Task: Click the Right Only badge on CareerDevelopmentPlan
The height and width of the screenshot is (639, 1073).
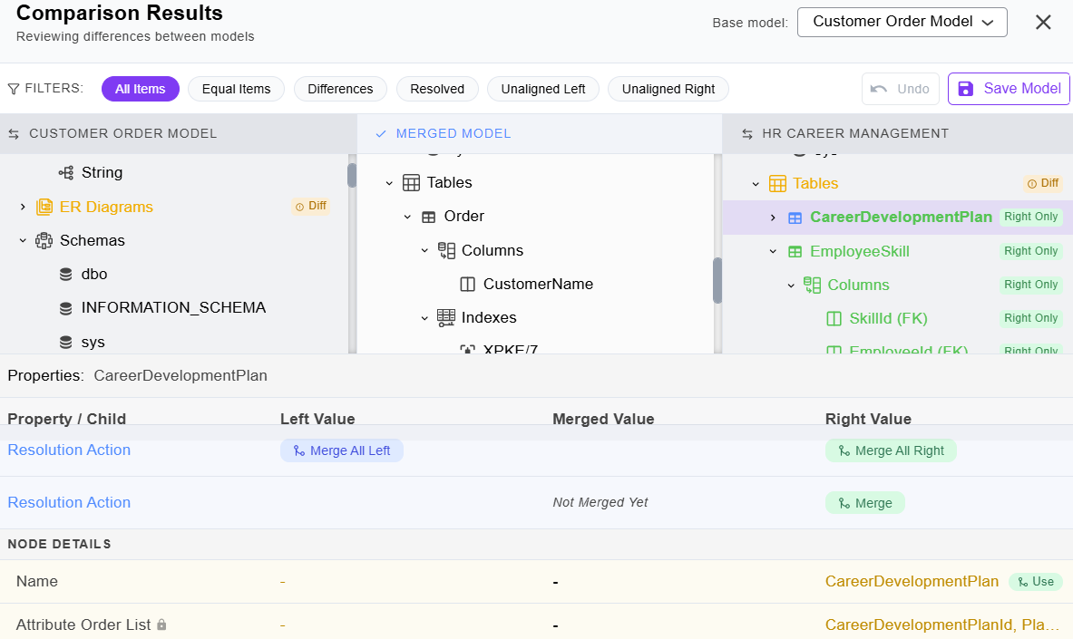Action: [x=1030, y=217]
